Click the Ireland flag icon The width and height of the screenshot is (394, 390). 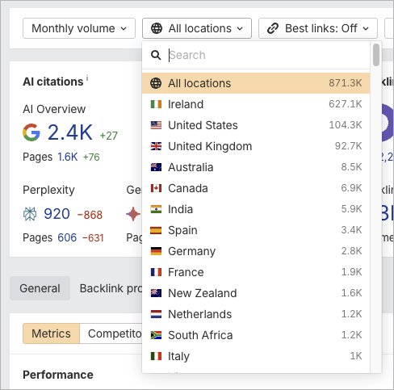tap(156, 104)
